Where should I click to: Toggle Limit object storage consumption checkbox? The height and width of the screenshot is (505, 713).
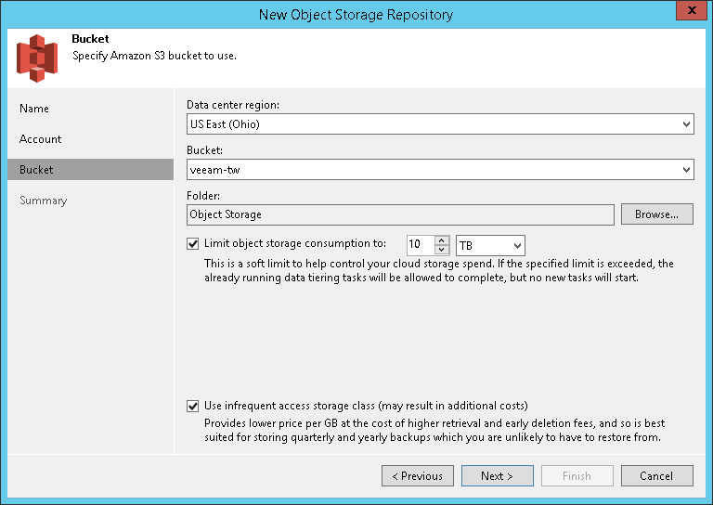pyautogui.click(x=193, y=244)
